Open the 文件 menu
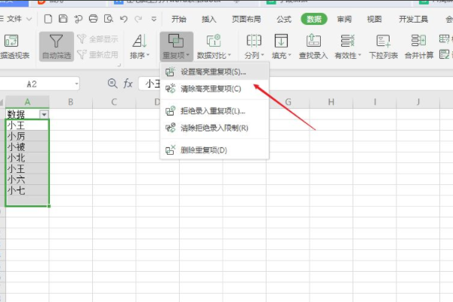This screenshot has height=302, width=453. click(x=16, y=19)
